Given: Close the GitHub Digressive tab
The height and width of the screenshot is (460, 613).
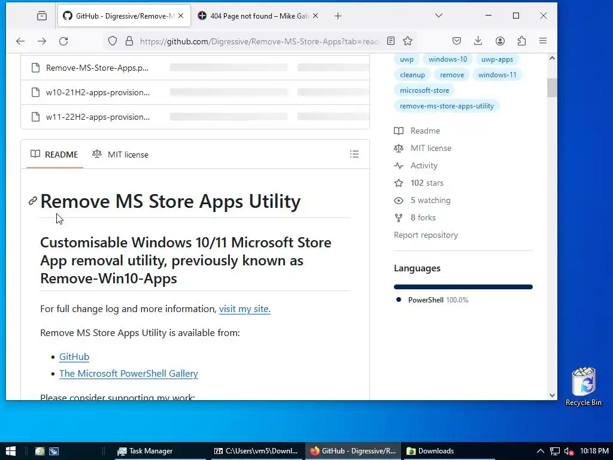Looking at the screenshot, I should [x=181, y=16].
